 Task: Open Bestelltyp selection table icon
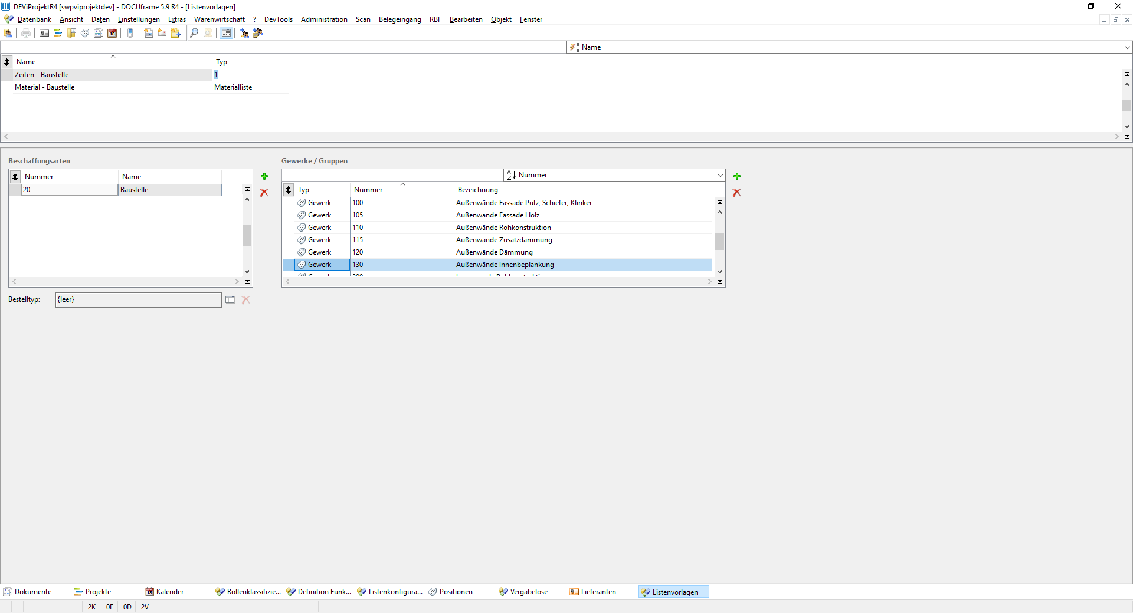click(x=230, y=300)
